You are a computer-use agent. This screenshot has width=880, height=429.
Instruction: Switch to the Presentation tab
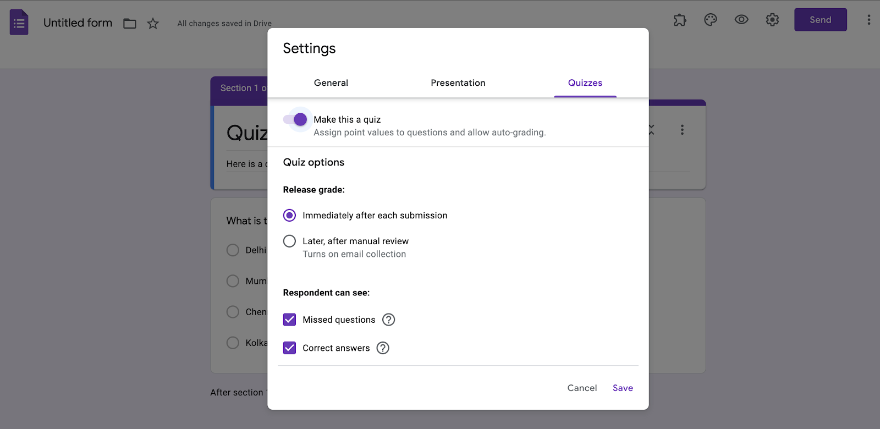click(458, 83)
